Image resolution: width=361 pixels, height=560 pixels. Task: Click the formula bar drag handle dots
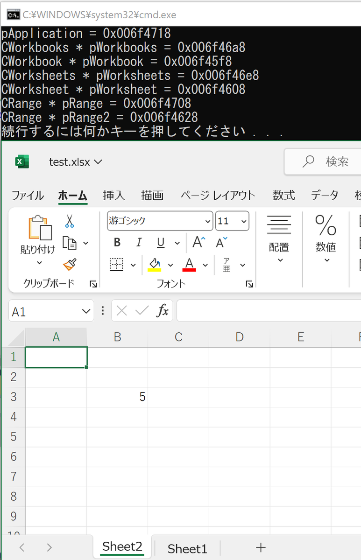coord(102,311)
